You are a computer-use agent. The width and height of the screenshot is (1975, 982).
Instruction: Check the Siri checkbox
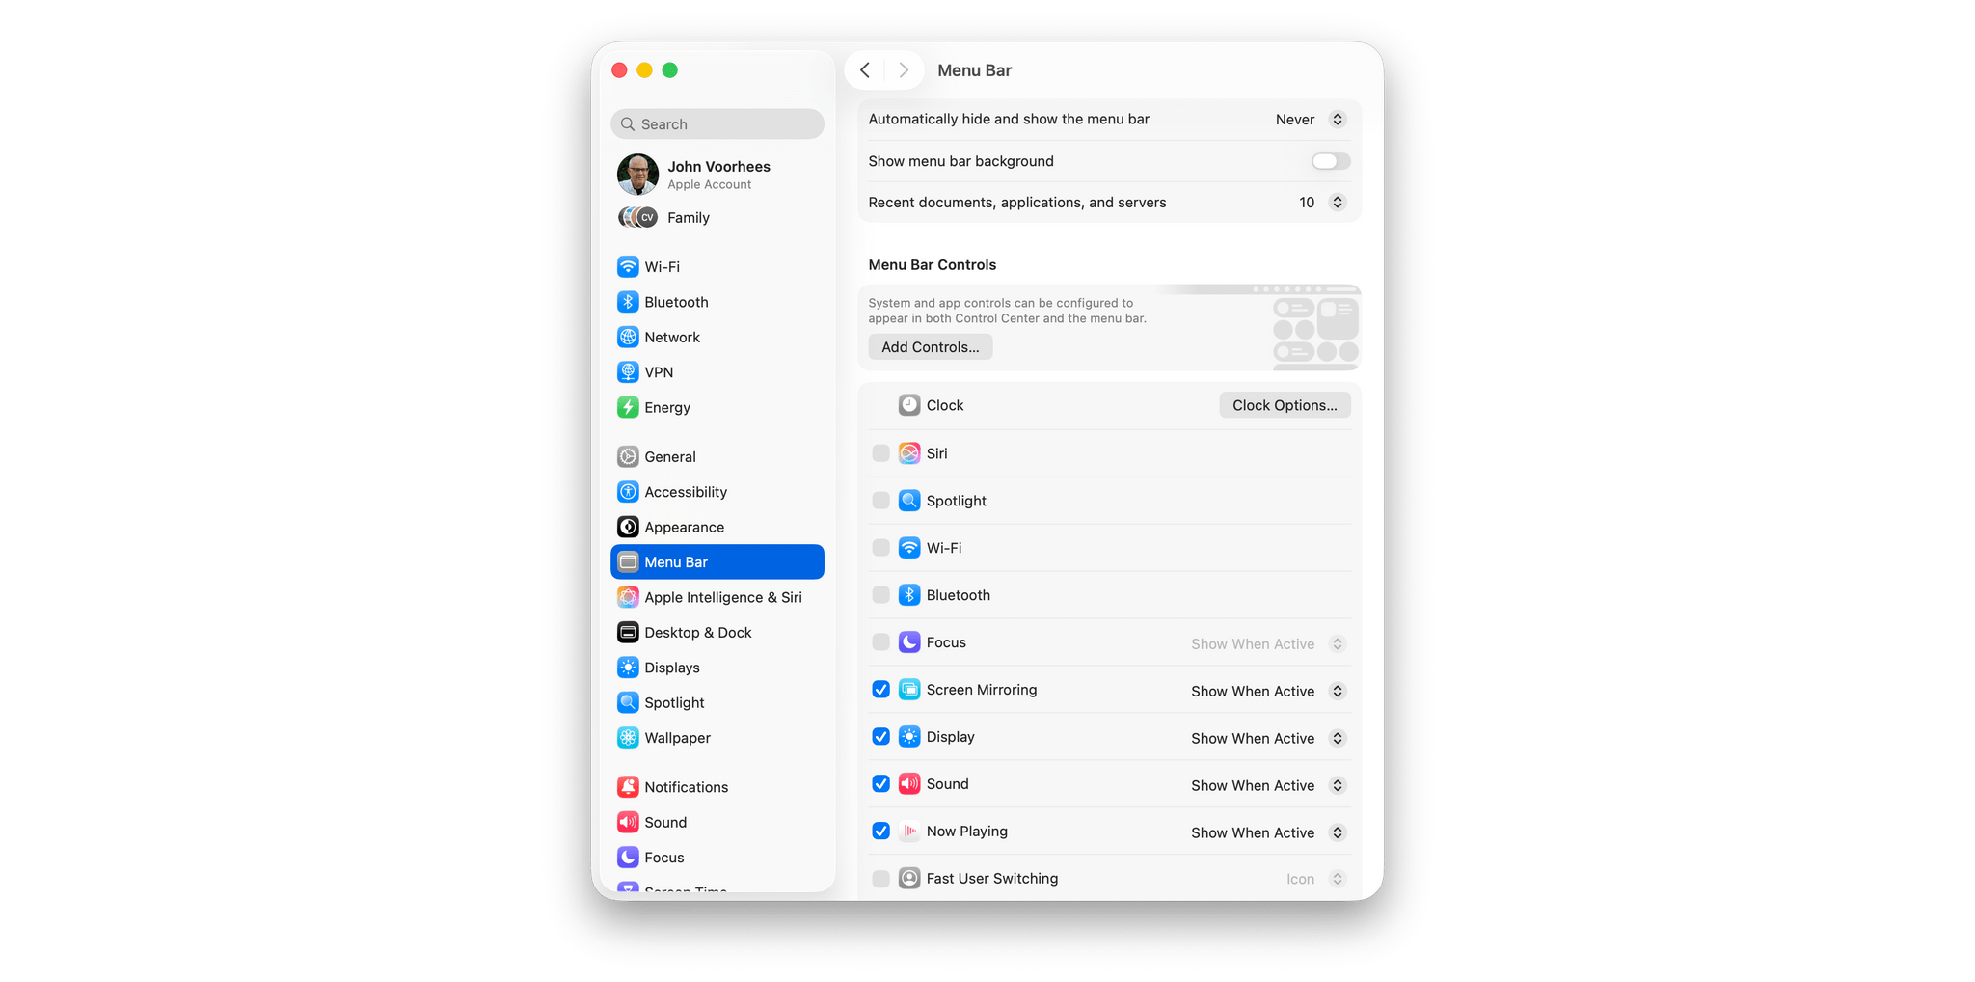point(880,453)
